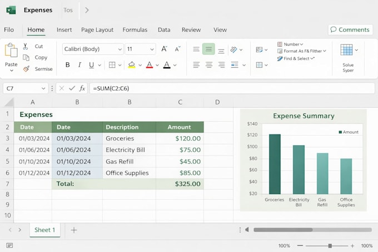Switch to the Data tab

(x=164, y=29)
